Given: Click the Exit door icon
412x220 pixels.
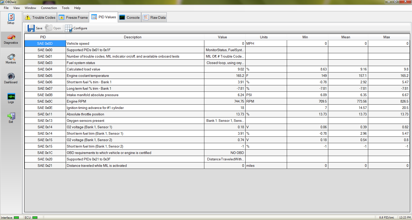Looking at the screenshot, I should (11, 116).
